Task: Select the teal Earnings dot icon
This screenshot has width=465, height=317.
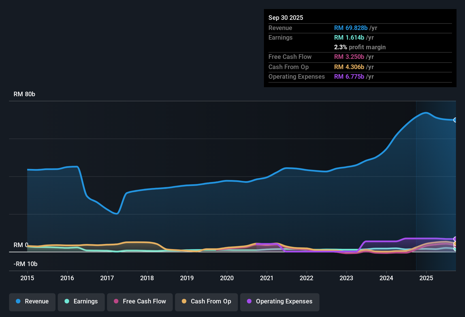Action: tap(67, 301)
